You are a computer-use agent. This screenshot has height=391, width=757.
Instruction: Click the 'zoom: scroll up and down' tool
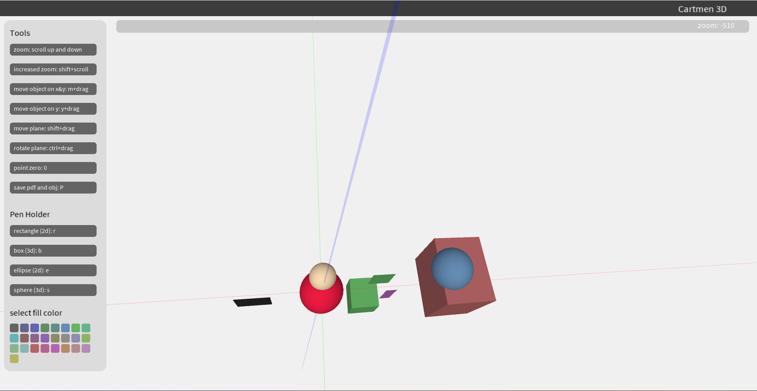53,49
